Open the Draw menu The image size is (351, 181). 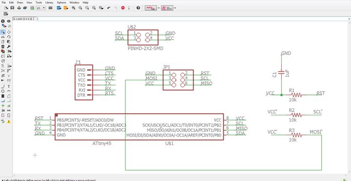point(20,2)
